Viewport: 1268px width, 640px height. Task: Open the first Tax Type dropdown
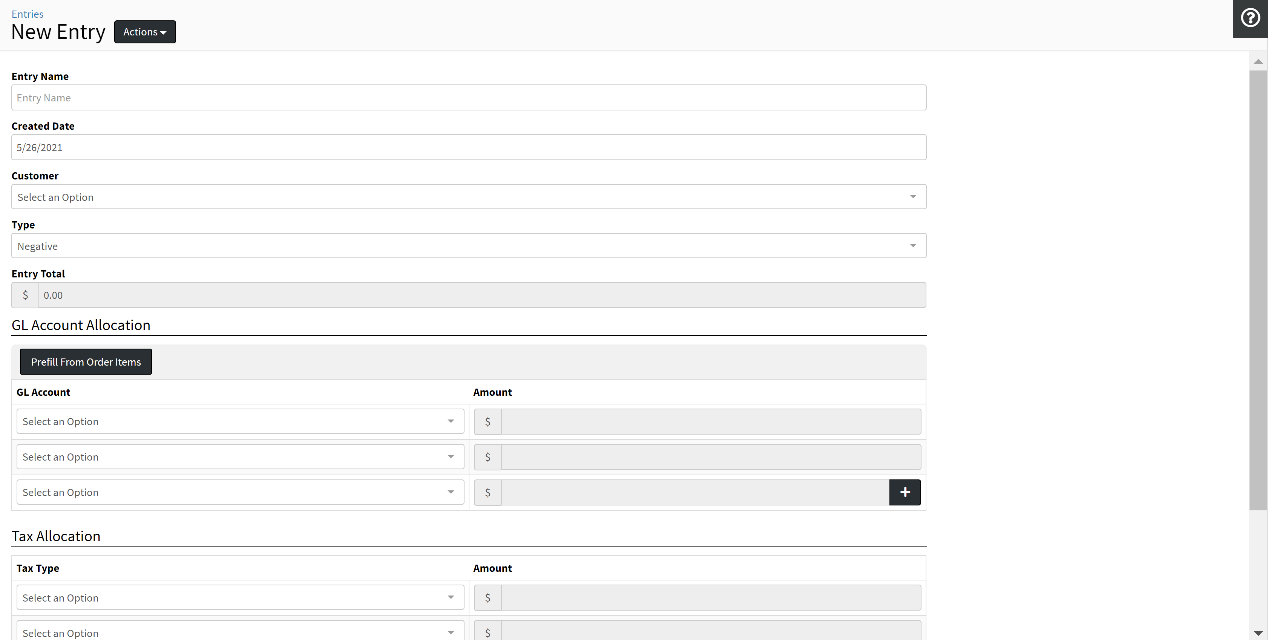click(240, 597)
